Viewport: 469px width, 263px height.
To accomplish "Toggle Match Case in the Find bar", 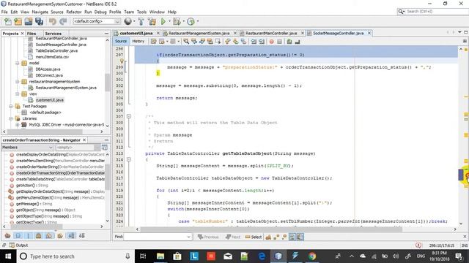I will coord(268,237).
